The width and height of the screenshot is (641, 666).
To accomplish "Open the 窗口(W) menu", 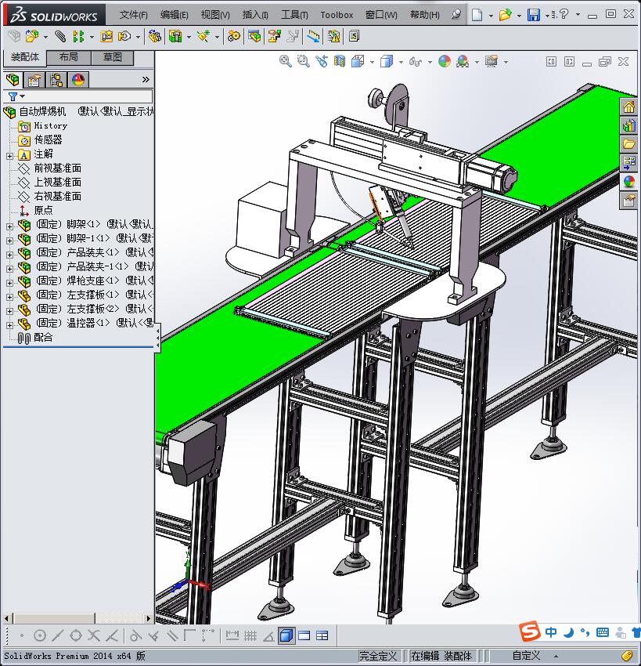I will [381, 15].
